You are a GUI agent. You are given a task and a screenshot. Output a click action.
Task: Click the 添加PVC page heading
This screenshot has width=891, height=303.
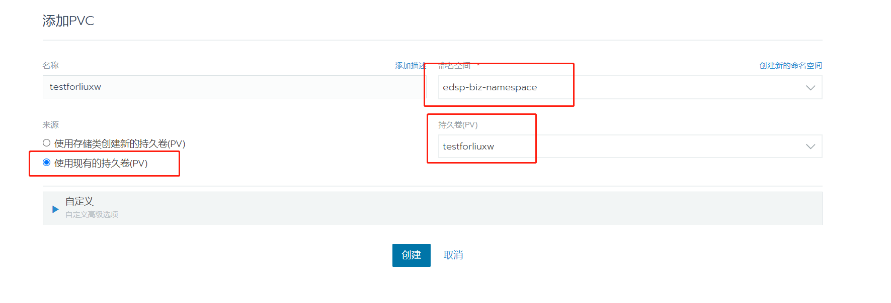(x=68, y=21)
